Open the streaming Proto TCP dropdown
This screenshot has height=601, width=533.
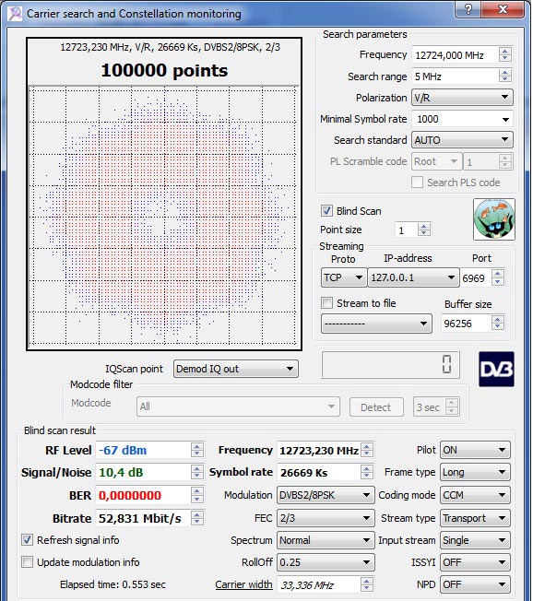344,277
